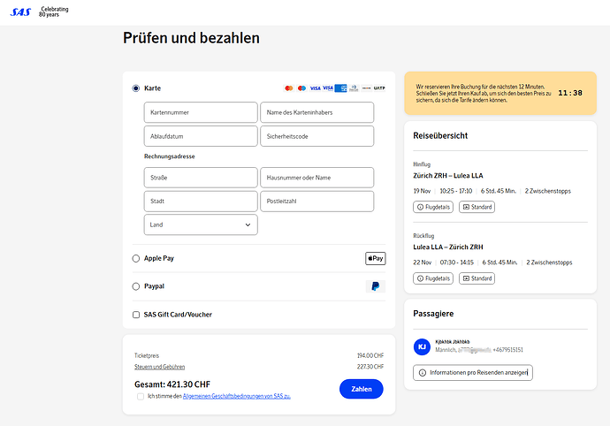Click the blue Zahlen button
The image size is (610, 426).
click(x=362, y=389)
